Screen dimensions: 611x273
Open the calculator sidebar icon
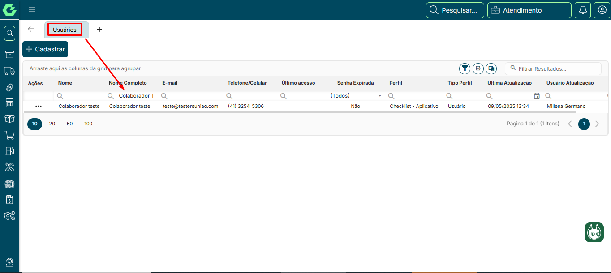(x=9, y=103)
